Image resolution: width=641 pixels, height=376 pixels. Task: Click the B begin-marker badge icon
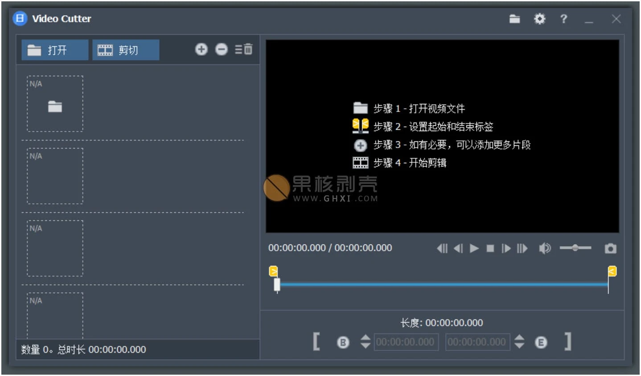(x=344, y=343)
